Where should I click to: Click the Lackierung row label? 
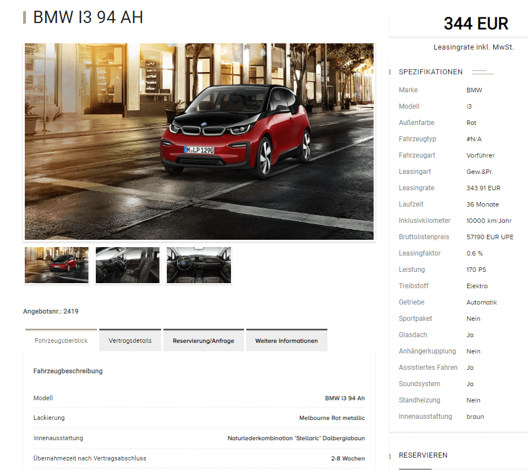pyautogui.click(x=49, y=418)
